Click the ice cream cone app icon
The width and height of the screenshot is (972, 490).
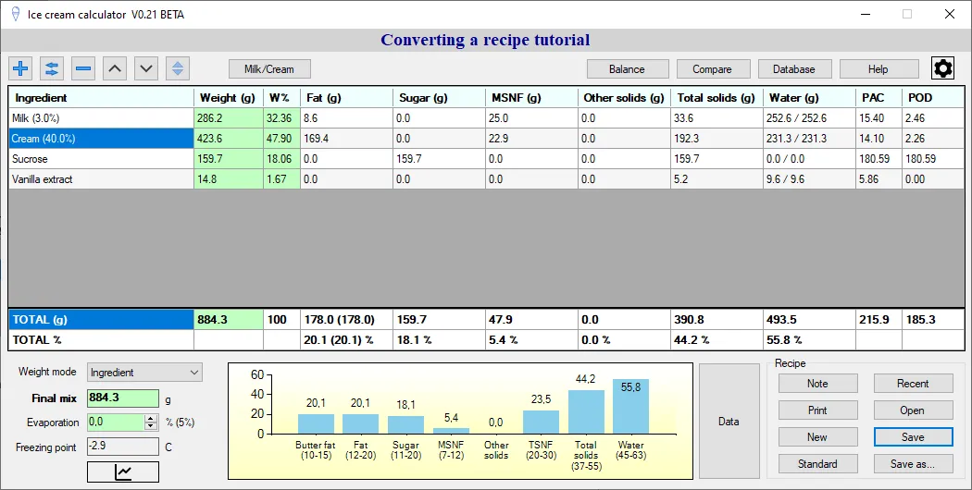point(16,14)
